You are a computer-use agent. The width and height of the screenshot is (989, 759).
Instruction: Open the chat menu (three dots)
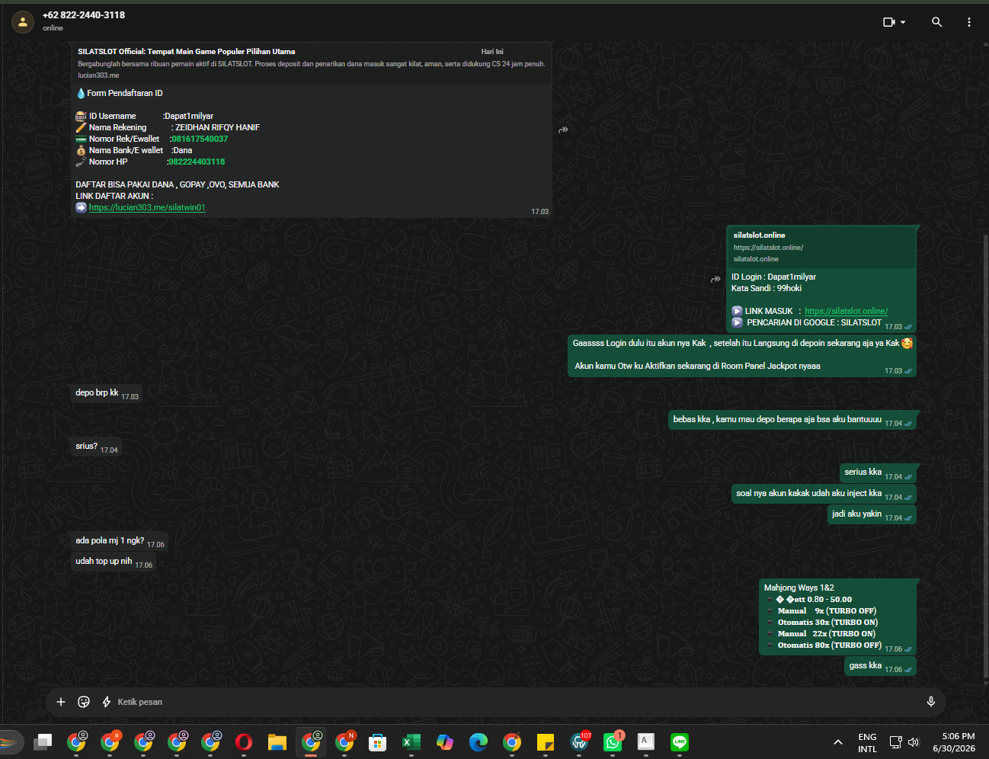pos(969,22)
